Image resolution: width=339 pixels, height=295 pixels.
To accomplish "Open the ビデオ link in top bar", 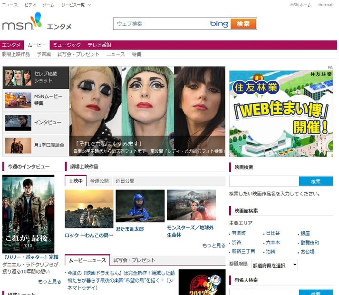I will 30,5.
